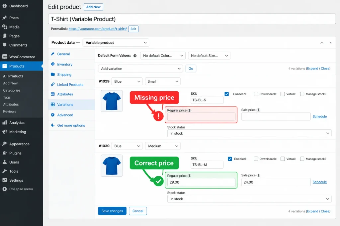The image size is (340, 226).
Task: Open Add New in Products submenu
Action: [10, 83]
